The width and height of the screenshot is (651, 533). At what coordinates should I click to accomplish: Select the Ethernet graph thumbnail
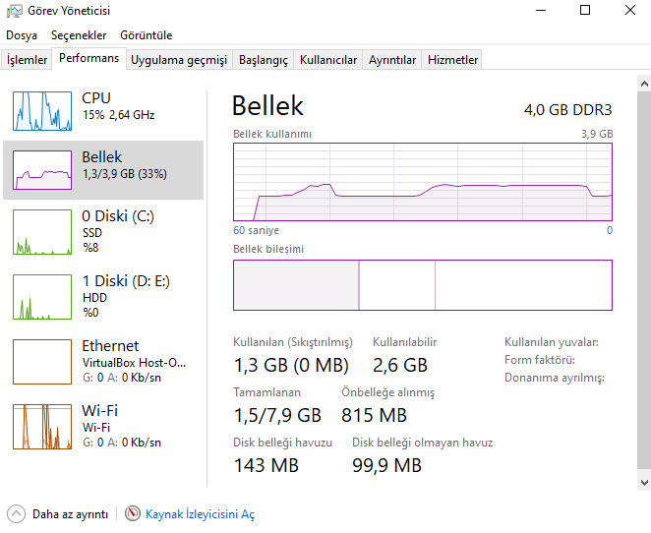point(42,362)
